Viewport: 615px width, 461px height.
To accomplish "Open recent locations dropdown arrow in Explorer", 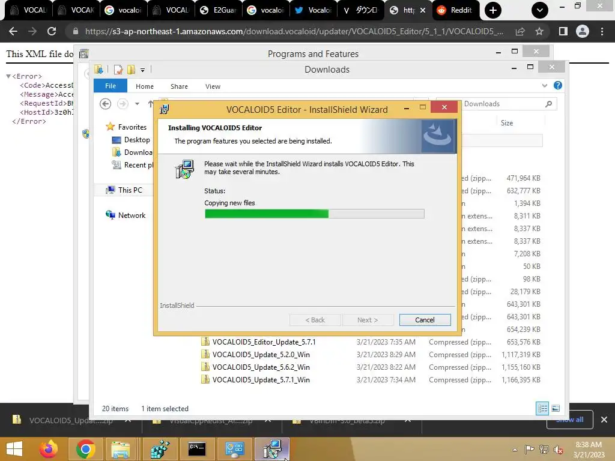I will click(x=137, y=104).
